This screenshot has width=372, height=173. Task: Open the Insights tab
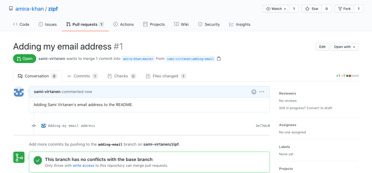240,24
